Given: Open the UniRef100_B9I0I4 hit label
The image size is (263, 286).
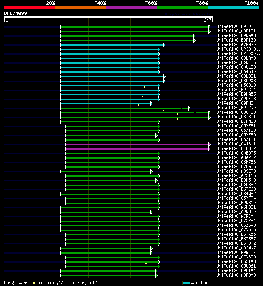Looking at the screenshot, I should tap(236, 26).
